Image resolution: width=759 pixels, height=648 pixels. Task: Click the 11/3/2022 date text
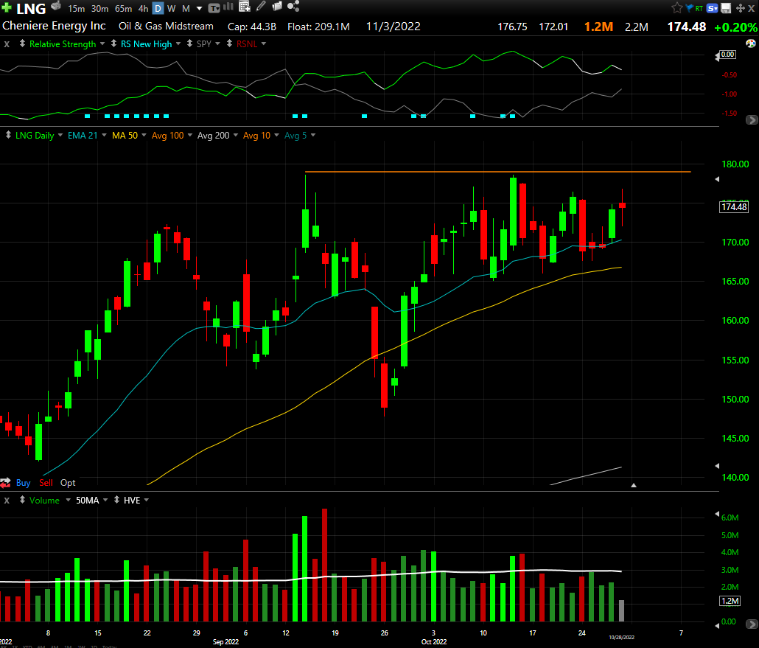(x=393, y=27)
